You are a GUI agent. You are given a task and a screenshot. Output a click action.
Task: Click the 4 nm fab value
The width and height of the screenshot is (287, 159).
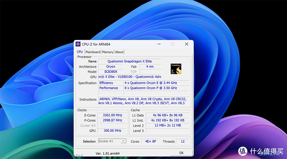click(x=150, y=67)
